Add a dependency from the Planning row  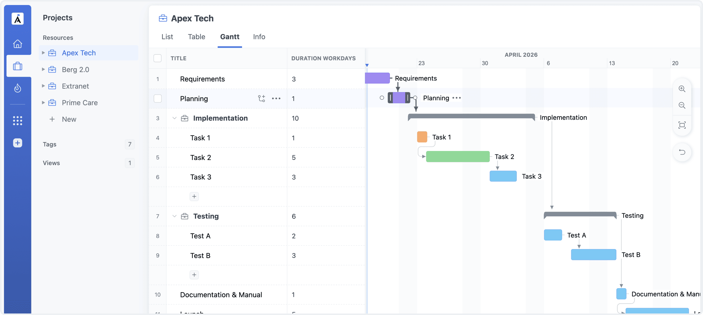(x=262, y=99)
